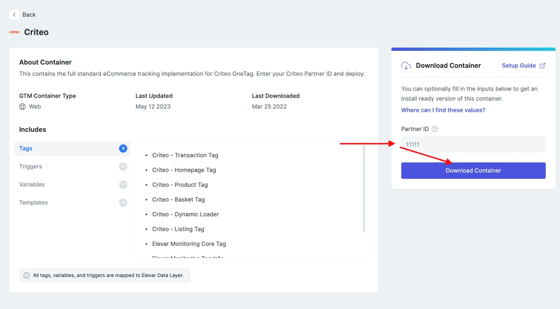Select the Tags tab
This screenshot has height=309, width=560.
[x=72, y=149]
